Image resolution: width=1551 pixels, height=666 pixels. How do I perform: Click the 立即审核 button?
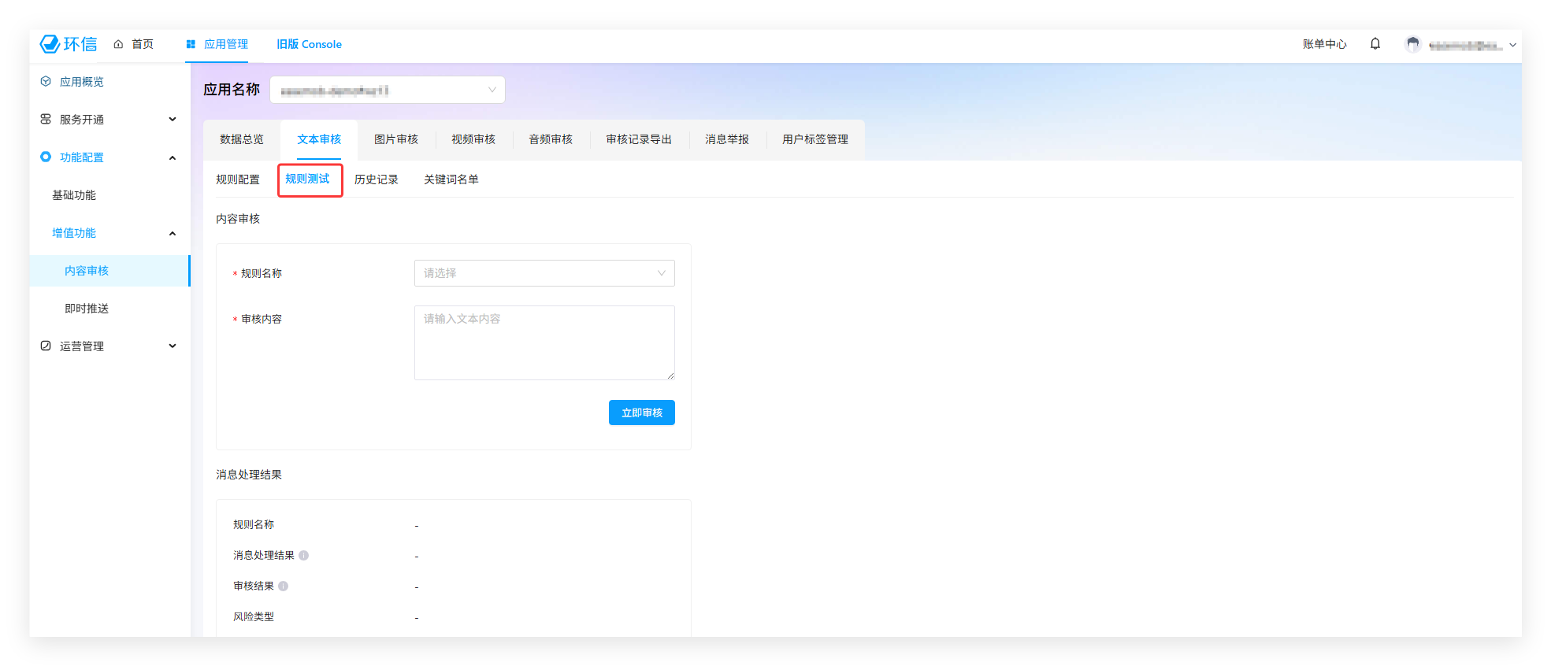pos(641,413)
